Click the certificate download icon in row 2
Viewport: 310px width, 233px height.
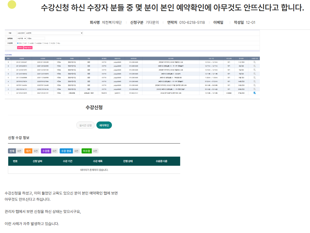pyautogui.click(x=255, y=89)
